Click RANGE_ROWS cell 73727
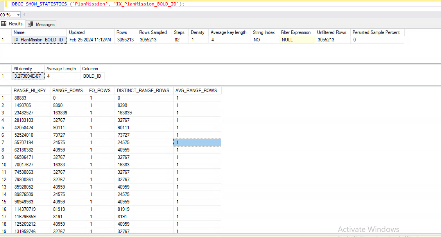 click(x=69, y=135)
